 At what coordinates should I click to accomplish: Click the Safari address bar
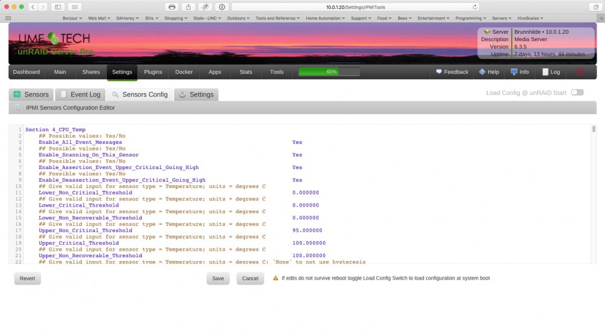[355, 7]
